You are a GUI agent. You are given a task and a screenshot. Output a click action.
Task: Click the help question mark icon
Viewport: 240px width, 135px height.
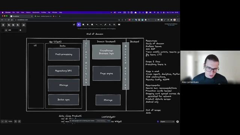(x=177, y=121)
